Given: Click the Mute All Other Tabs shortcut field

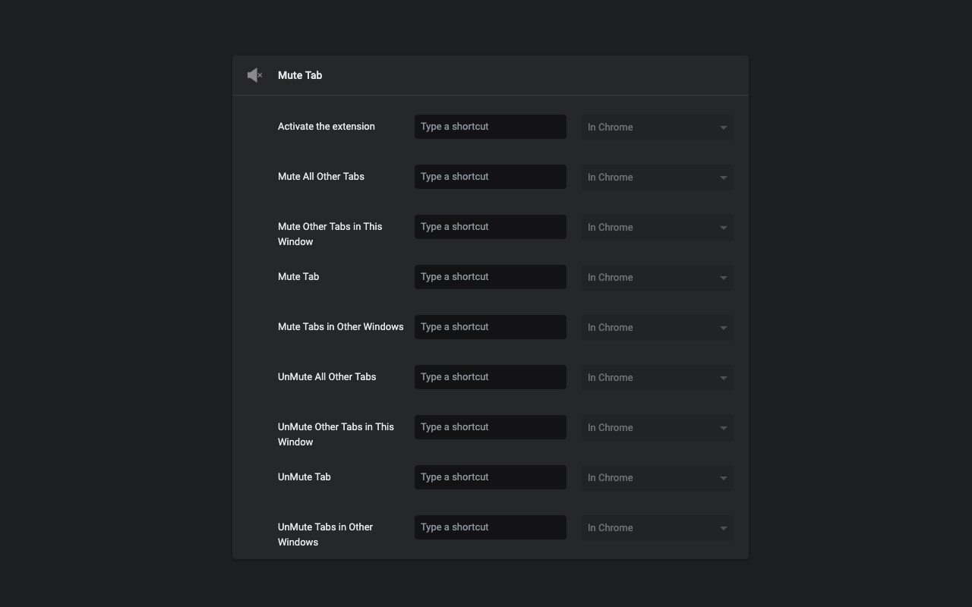Looking at the screenshot, I should click(x=490, y=177).
